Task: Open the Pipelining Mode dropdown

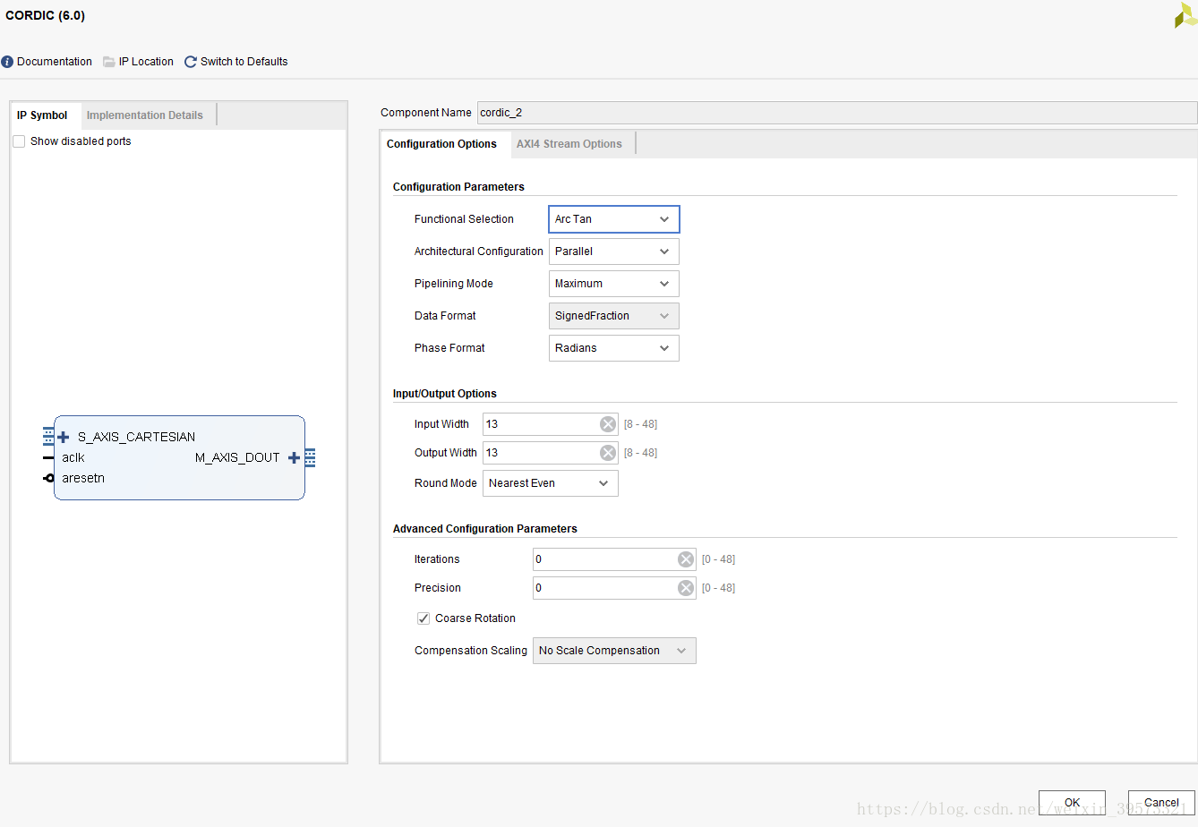Action: pos(614,284)
